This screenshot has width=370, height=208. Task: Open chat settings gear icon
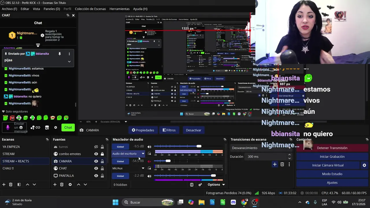pos(55,127)
